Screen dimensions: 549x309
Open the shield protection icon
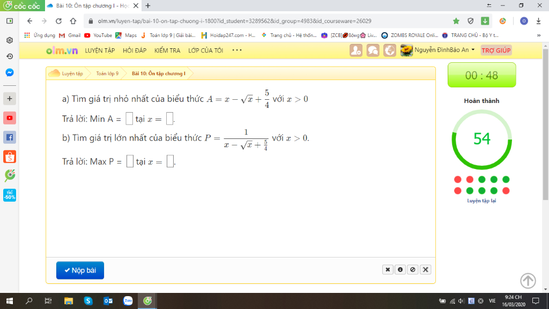[471, 21]
